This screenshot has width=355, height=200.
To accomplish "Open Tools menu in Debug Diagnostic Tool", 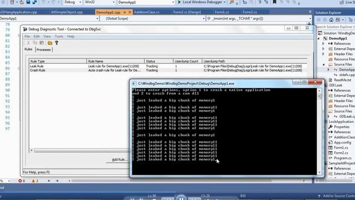I will 59,36.
